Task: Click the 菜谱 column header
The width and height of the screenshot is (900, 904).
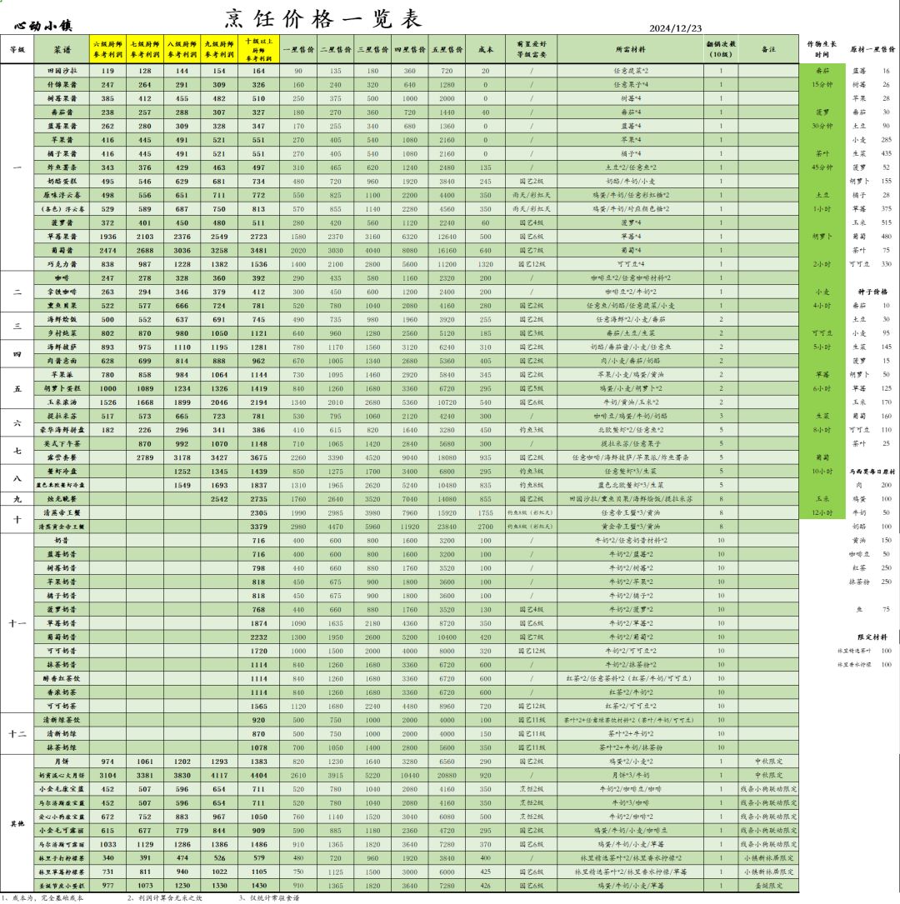Action: tap(62, 50)
